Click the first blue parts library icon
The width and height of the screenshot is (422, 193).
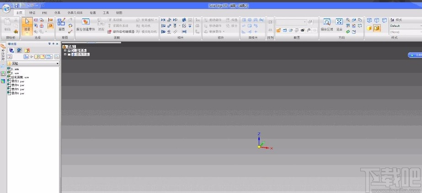click(11, 50)
